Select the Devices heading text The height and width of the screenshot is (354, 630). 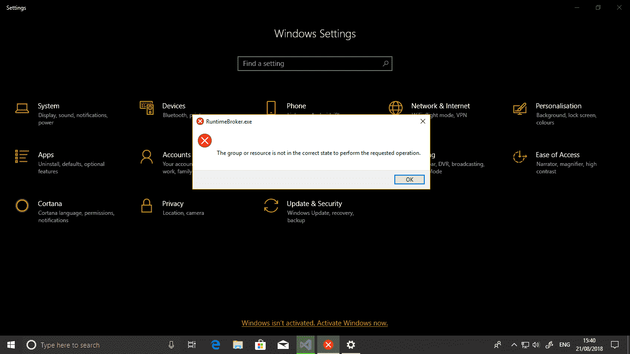[x=174, y=106]
